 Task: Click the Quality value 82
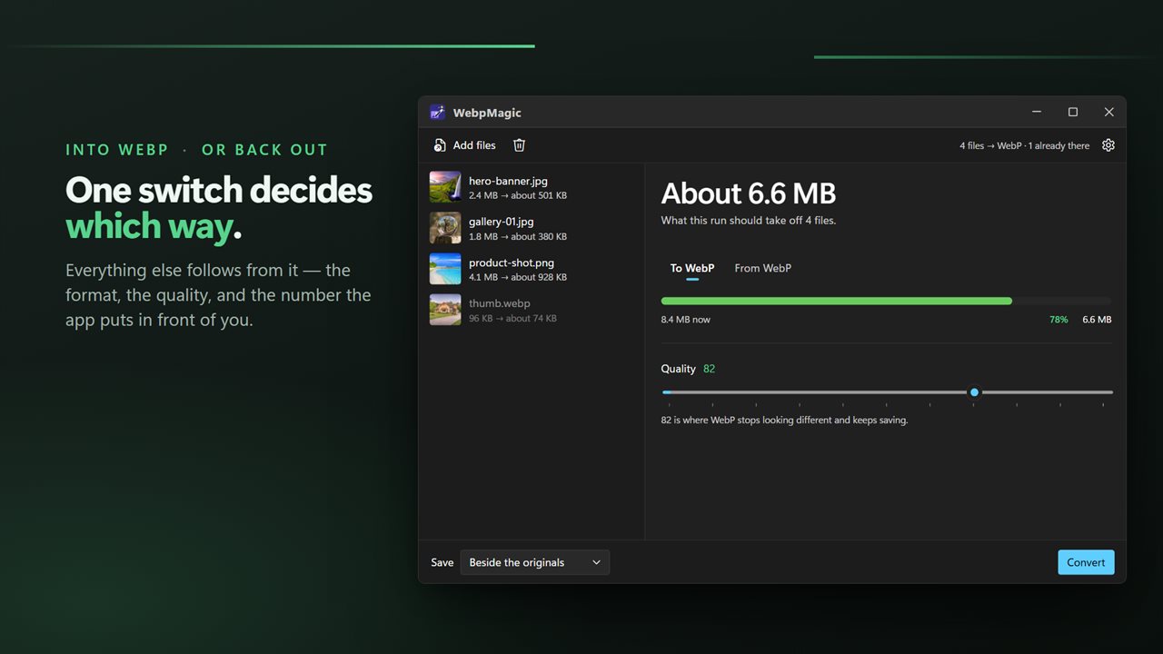[x=710, y=369]
